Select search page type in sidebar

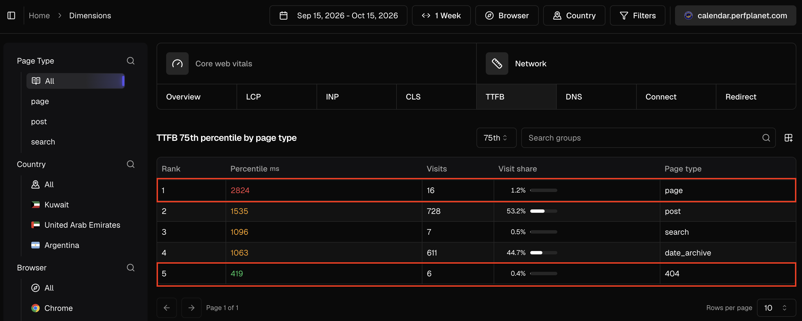click(43, 142)
